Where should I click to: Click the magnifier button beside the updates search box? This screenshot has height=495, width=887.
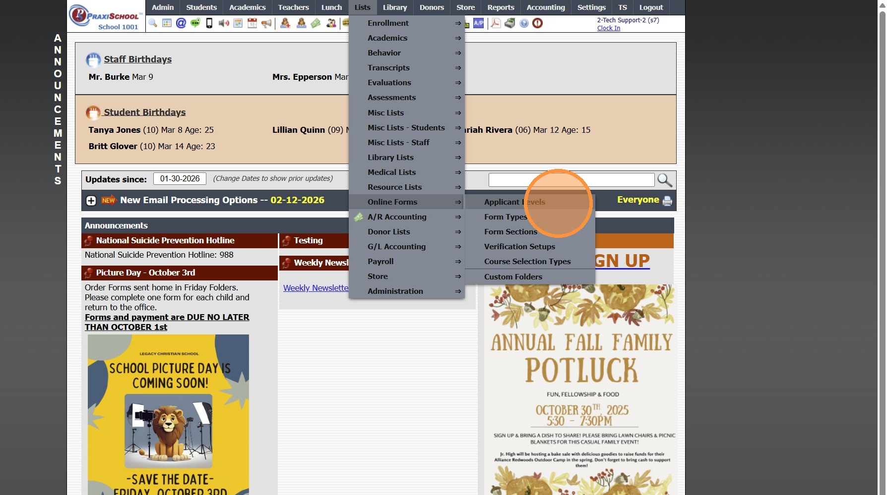click(665, 180)
